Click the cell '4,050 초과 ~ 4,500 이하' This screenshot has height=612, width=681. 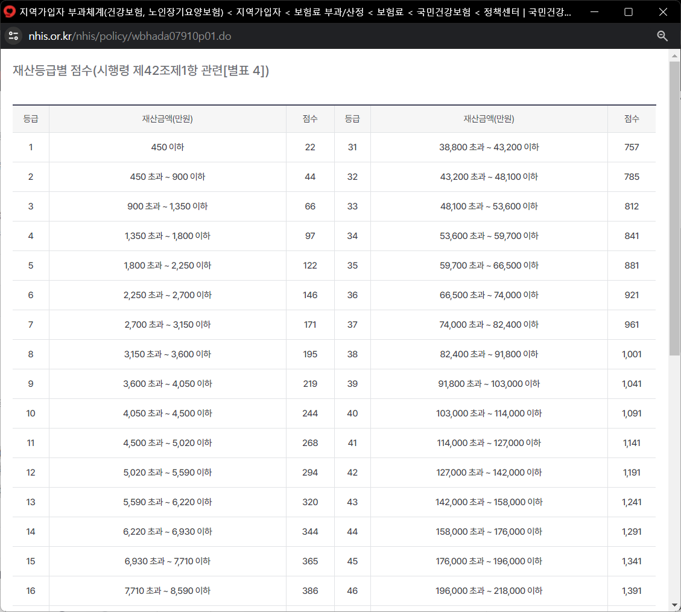pos(168,413)
